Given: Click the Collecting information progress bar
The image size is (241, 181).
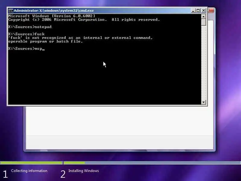Looking at the screenshot, I should pyautogui.click(x=31, y=163).
